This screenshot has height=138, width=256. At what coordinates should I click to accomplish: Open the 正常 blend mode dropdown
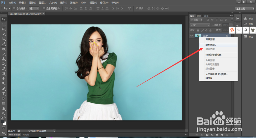pyautogui.click(x=200, y=25)
